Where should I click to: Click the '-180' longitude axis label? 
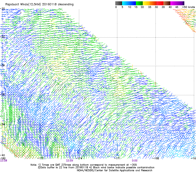point(3,159)
